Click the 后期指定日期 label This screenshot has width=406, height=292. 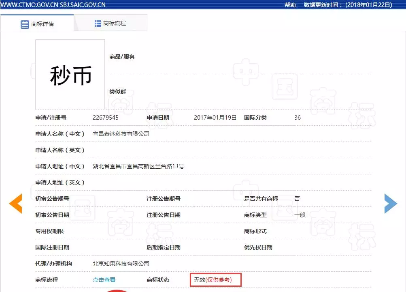[x=164, y=247]
